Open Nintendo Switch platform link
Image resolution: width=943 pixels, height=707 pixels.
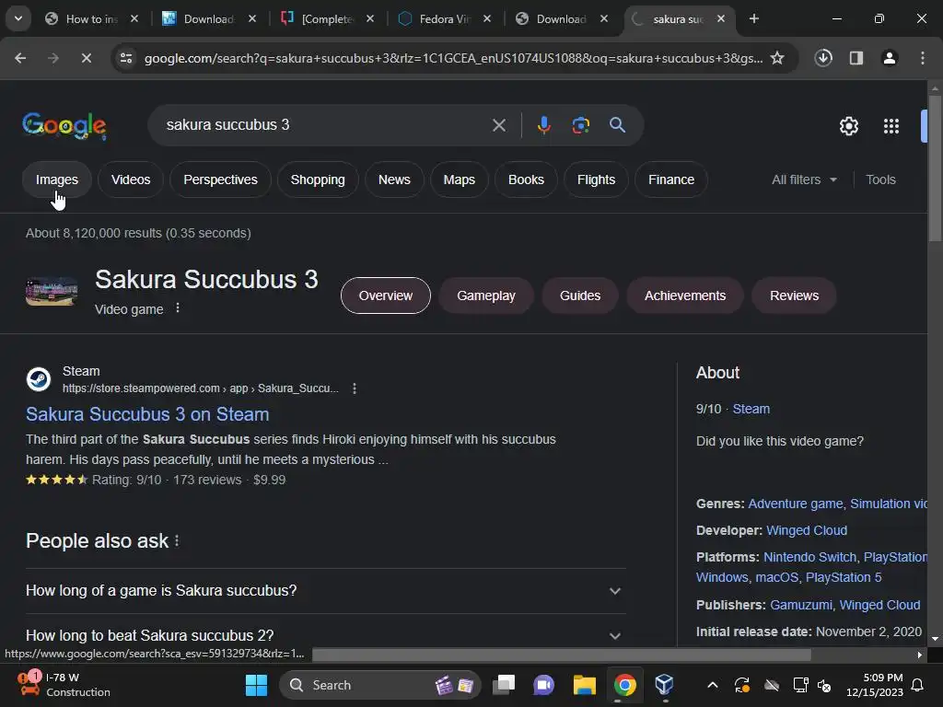809,557
